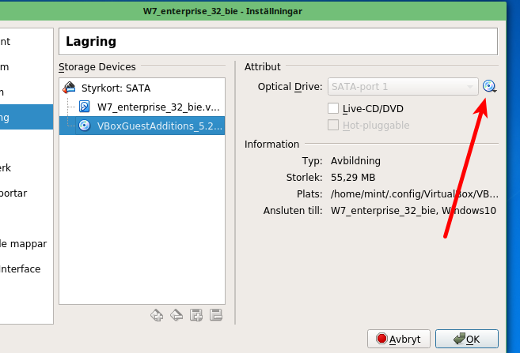Click the remove storage attachment icon
This screenshot has height=353, width=520.
click(216, 315)
